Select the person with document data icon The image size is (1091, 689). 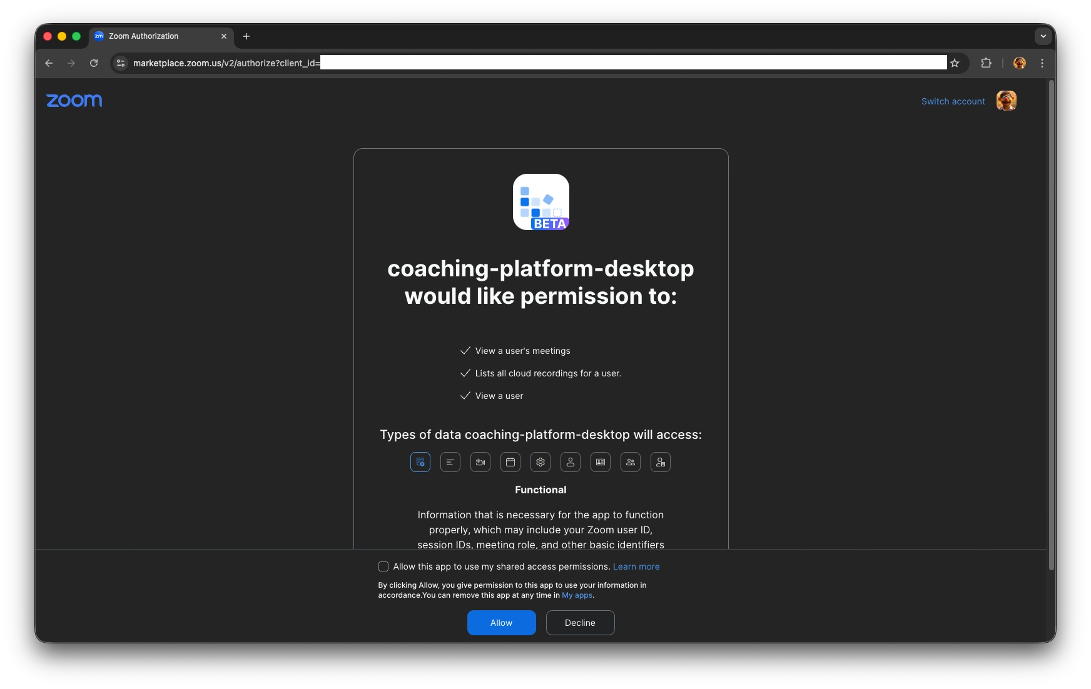pos(661,462)
